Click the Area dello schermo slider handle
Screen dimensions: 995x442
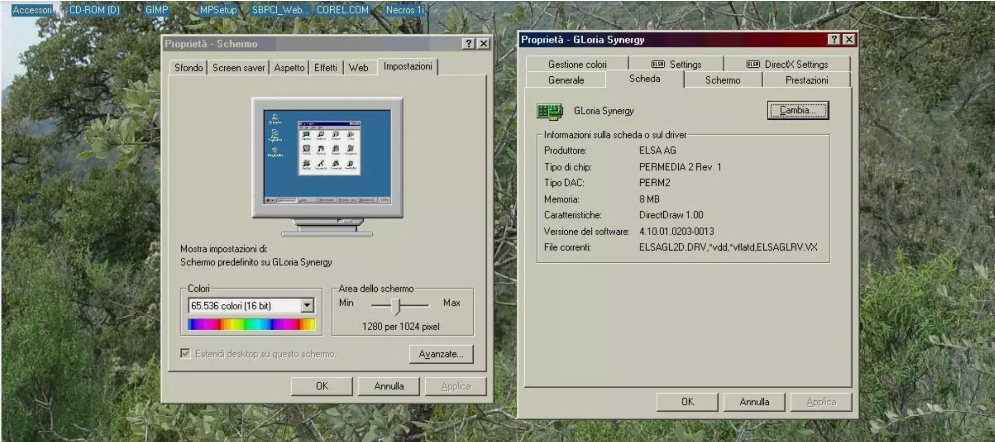tap(396, 306)
